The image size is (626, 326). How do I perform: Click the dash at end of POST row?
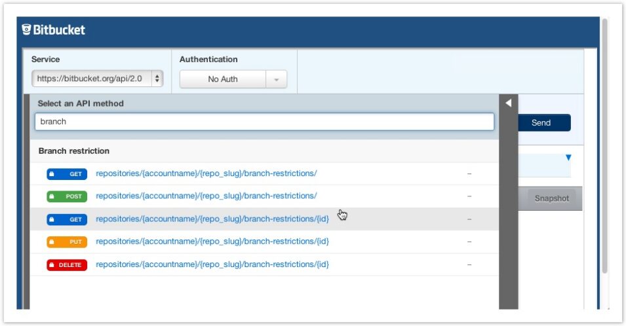[469, 196]
